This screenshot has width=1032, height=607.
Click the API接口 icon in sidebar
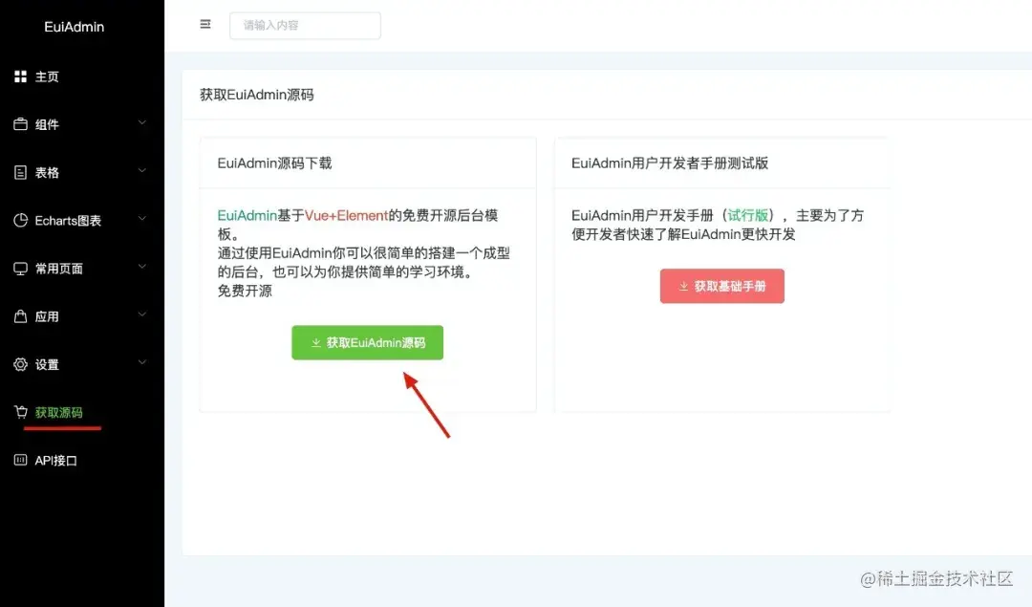tap(20, 460)
